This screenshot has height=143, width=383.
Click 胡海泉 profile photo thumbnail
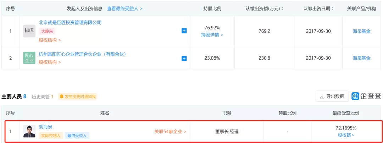pyautogui.click(x=29, y=131)
